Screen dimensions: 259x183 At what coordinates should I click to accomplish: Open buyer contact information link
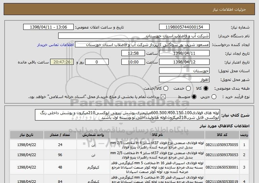pos(55,45)
